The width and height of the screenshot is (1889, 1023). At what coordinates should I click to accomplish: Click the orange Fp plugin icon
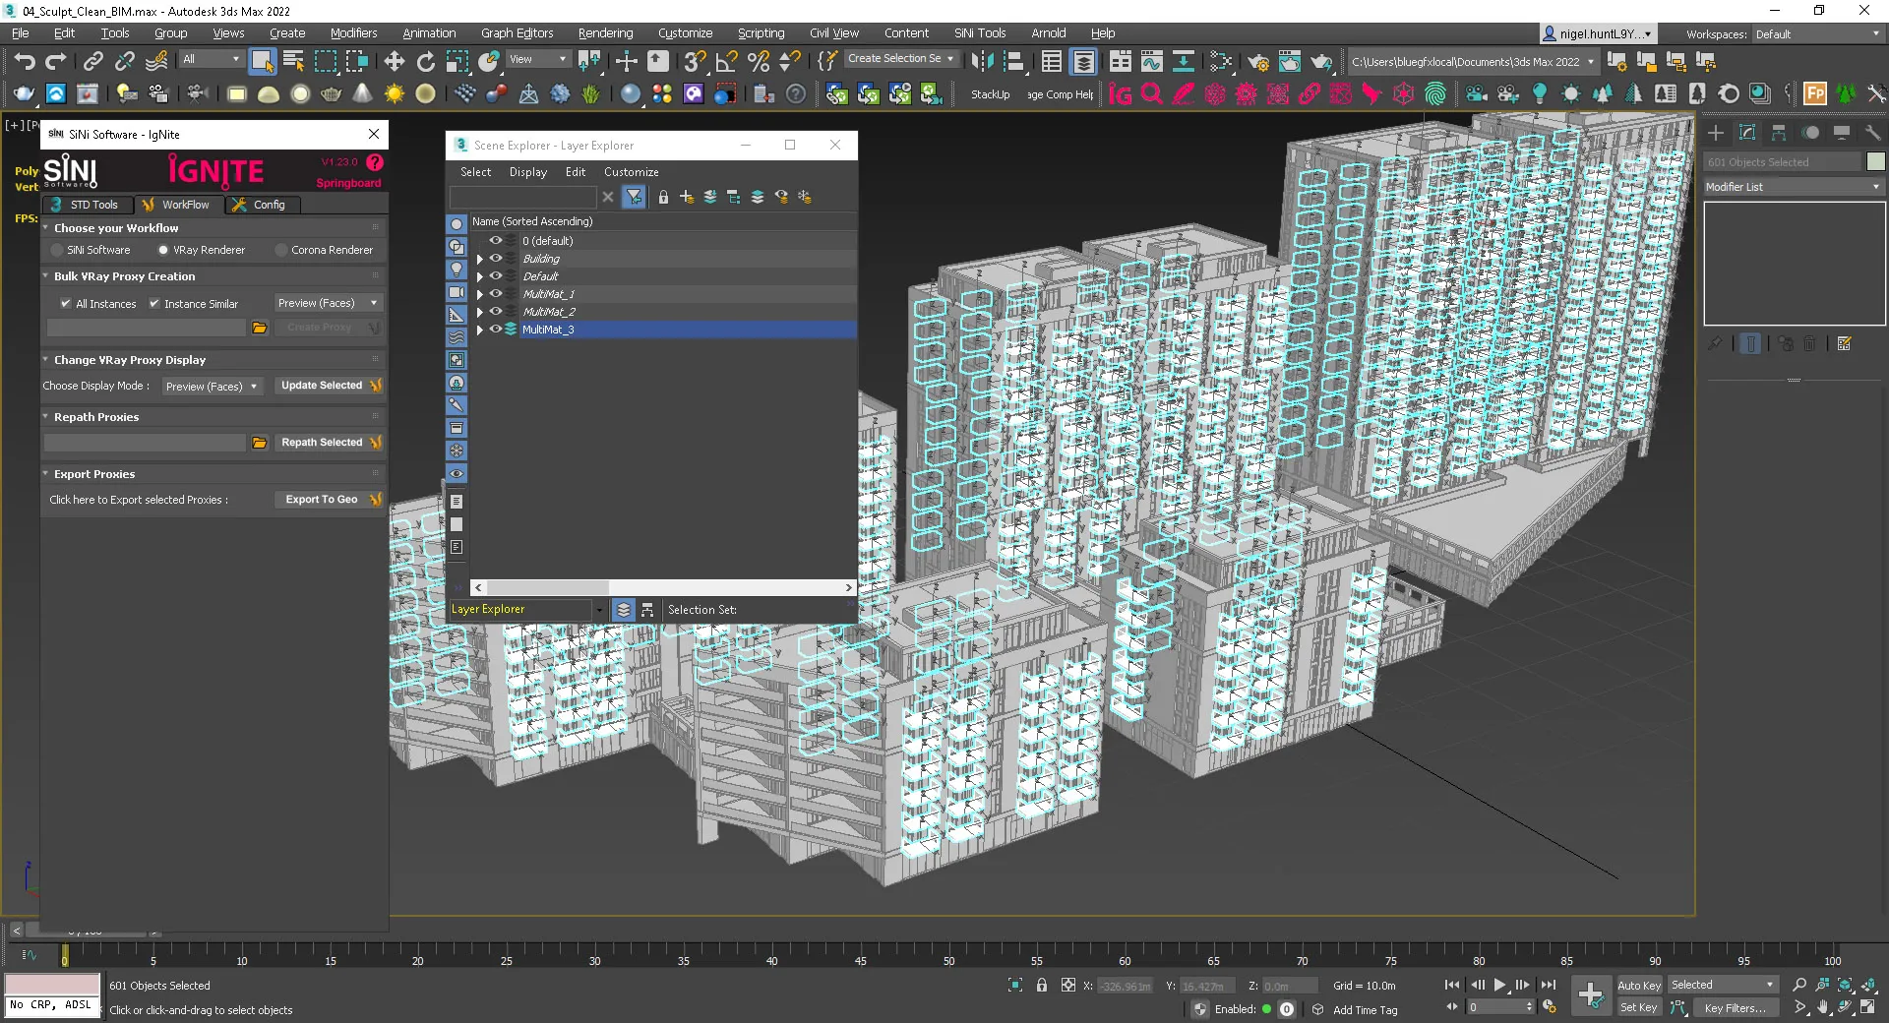click(1815, 94)
